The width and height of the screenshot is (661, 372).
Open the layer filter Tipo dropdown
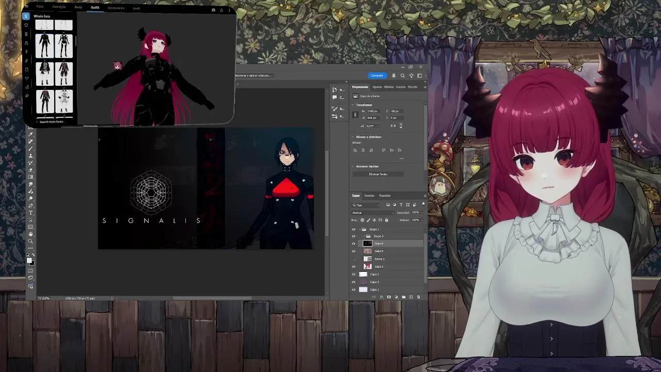366,205
